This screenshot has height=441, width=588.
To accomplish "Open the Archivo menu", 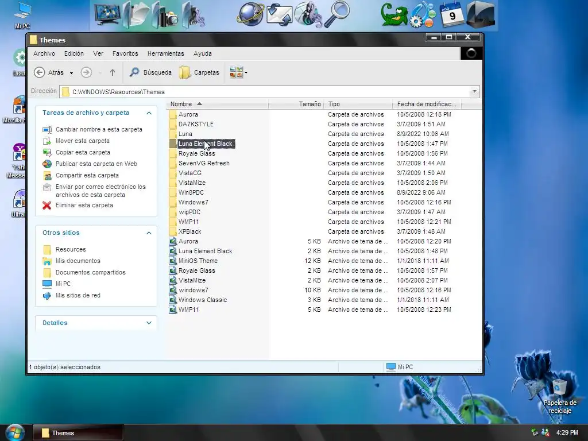I will (x=44, y=53).
